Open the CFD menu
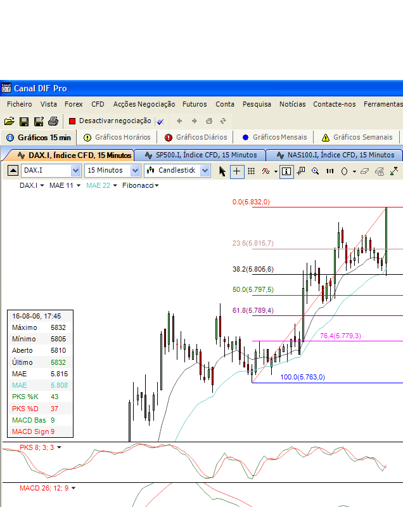This screenshot has height=507, width=403. click(98, 104)
